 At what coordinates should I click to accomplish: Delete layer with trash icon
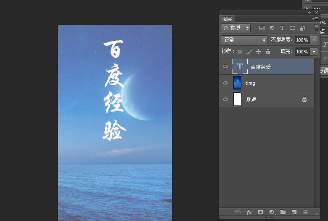(305, 212)
